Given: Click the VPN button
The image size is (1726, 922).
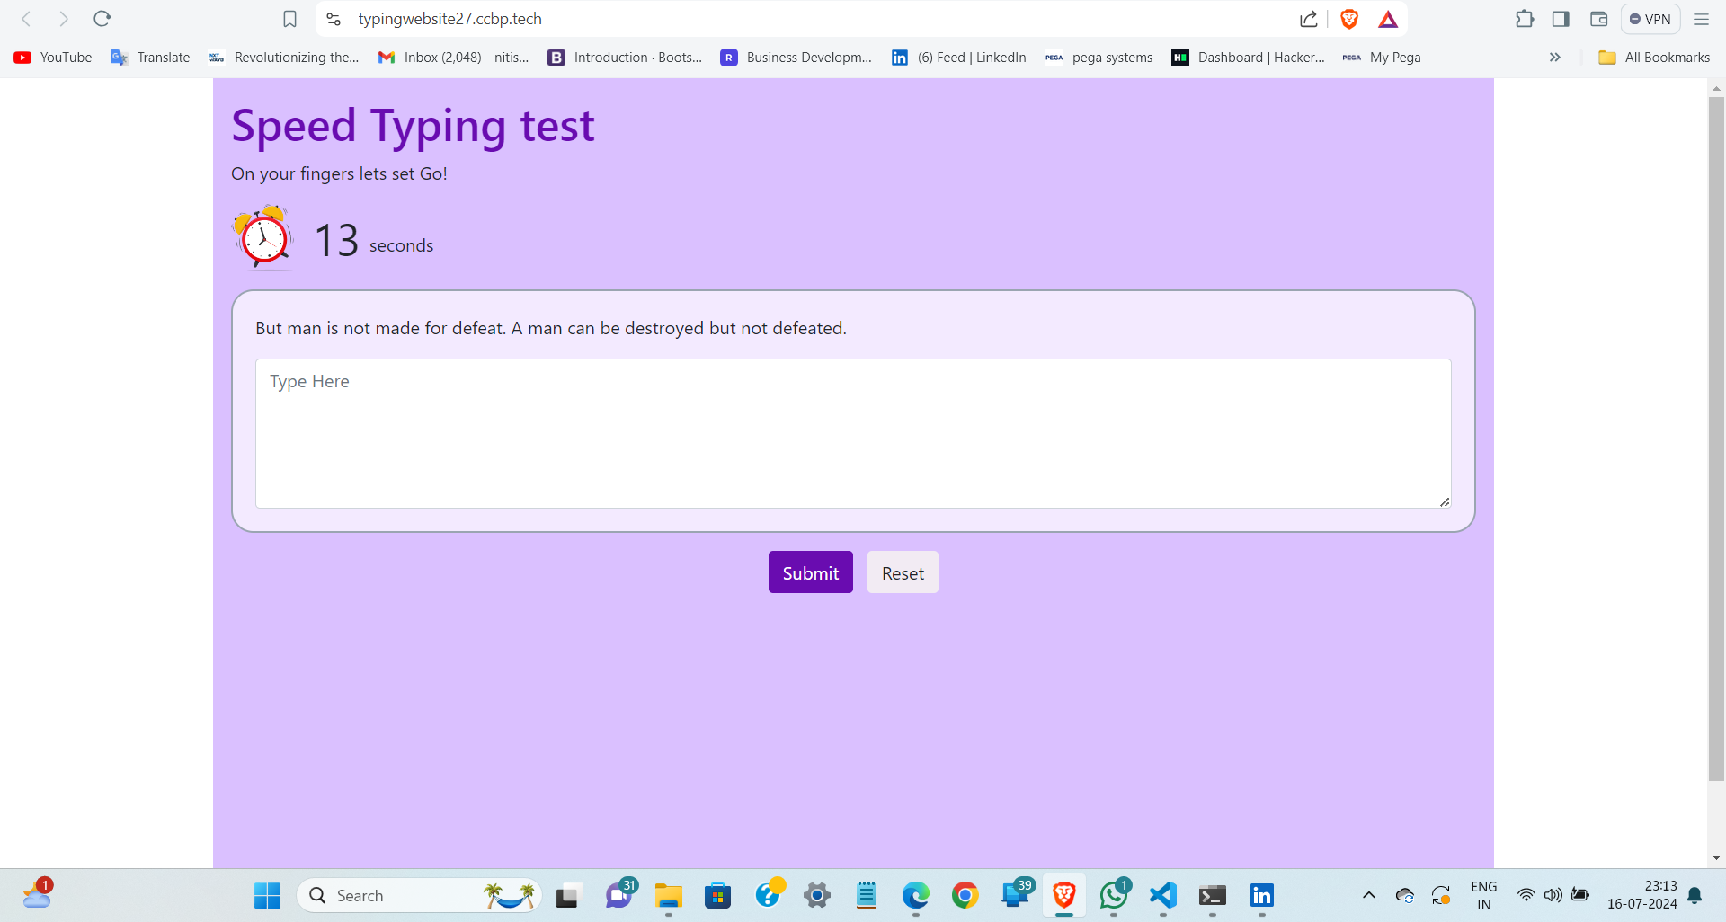Looking at the screenshot, I should point(1650,19).
